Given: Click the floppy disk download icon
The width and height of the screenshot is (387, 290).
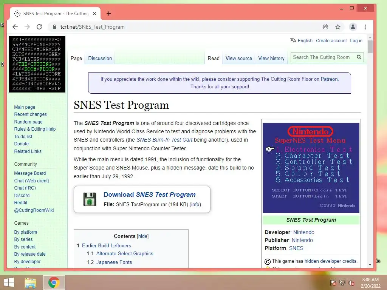Looking at the screenshot, I should 90,199.
